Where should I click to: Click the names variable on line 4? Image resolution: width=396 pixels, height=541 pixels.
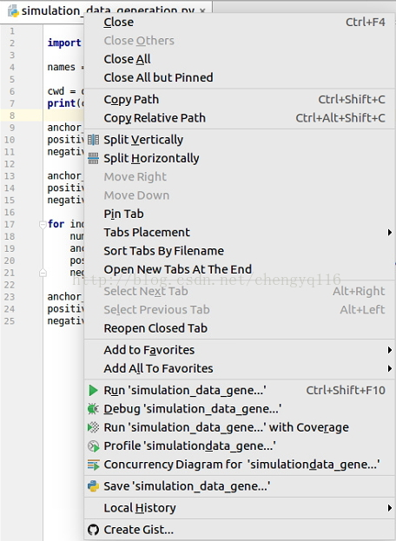[62, 67]
